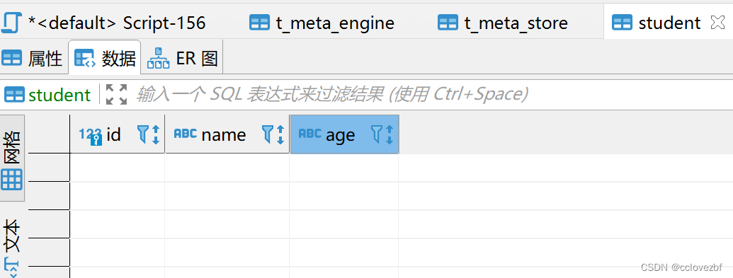Switch to 网格 grid view side tab
The image size is (733, 278).
pyautogui.click(x=12, y=158)
